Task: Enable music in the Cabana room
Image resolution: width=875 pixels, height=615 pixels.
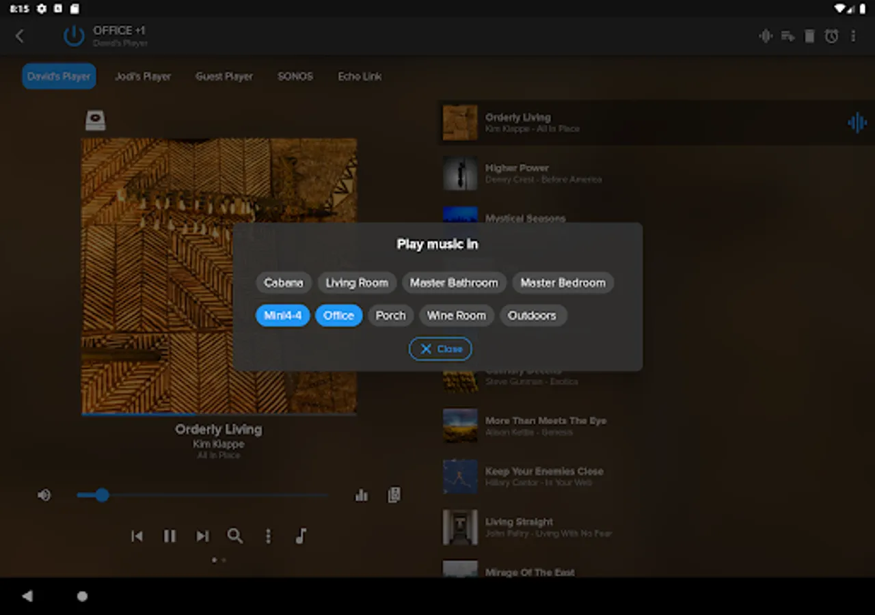Action: (x=284, y=283)
